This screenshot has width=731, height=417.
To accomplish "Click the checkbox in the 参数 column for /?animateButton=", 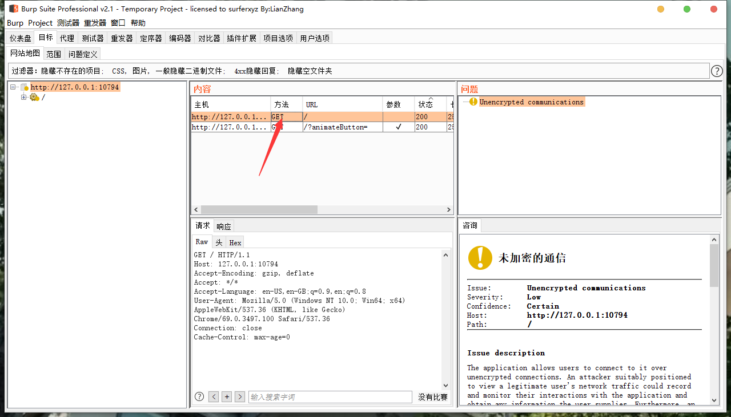I will pyautogui.click(x=398, y=127).
